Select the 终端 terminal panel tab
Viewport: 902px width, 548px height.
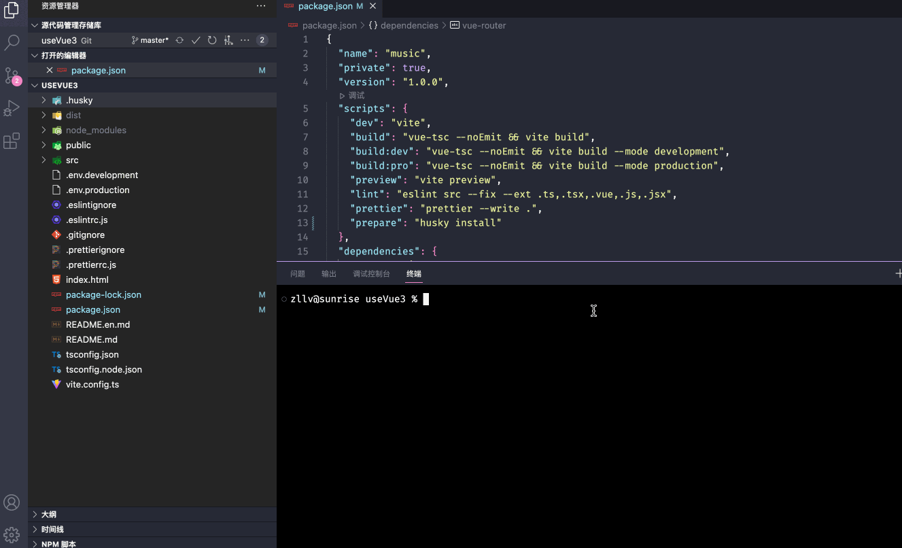coord(414,274)
